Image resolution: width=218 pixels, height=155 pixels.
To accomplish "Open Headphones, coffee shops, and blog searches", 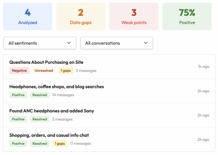I will (x=56, y=87).
